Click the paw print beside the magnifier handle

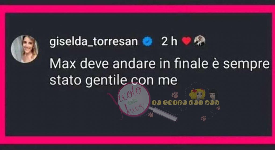pos(151,115)
